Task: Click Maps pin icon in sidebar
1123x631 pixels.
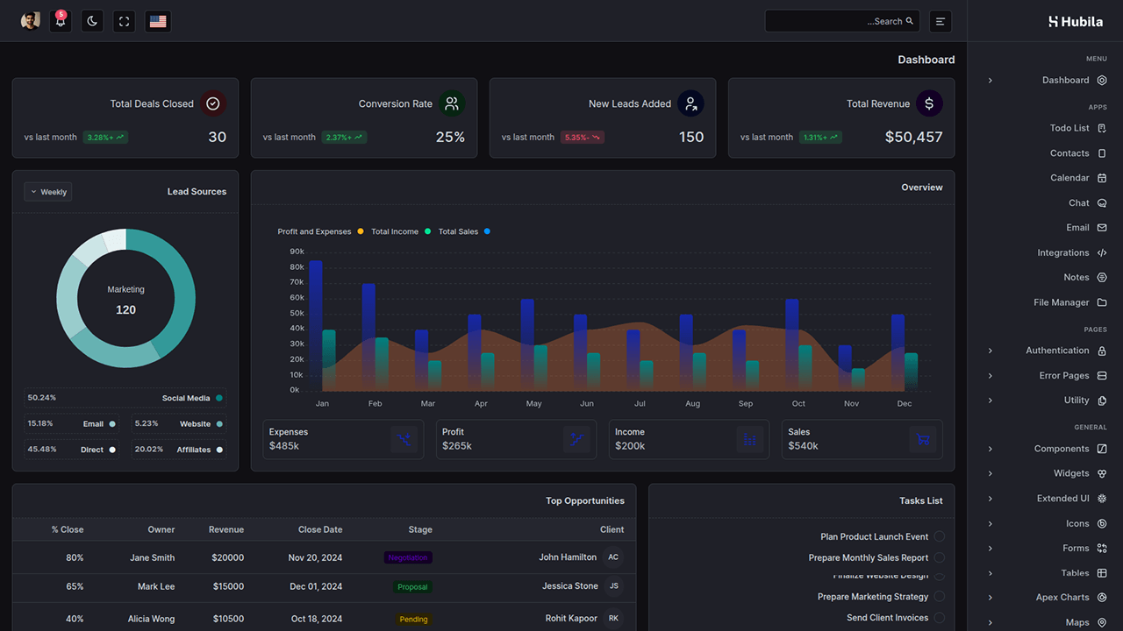Action: click(1102, 622)
